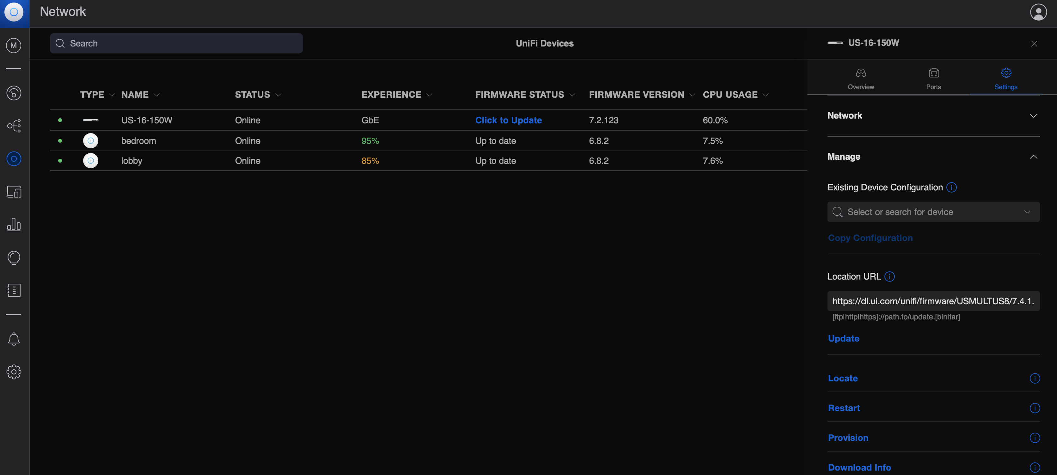Expand the Network section

click(x=933, y=116)
